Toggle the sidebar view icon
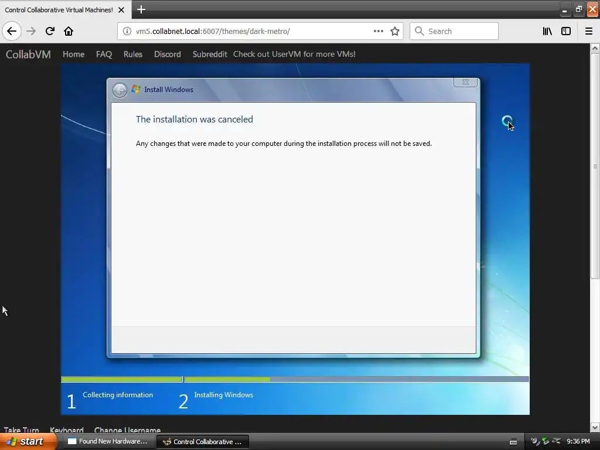This screenshot has height=450, width=600. (x=566, y=31)
